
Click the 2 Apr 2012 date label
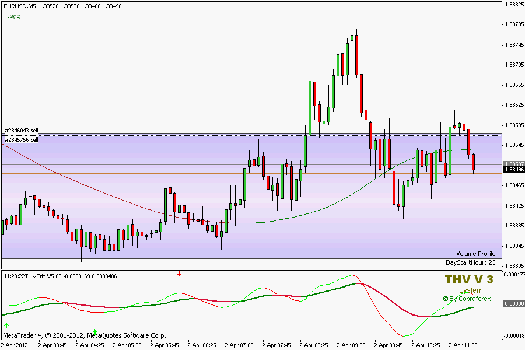point(16,345)
